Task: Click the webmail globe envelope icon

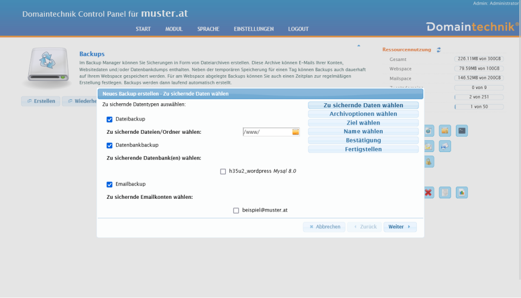Action: [444, 146]
